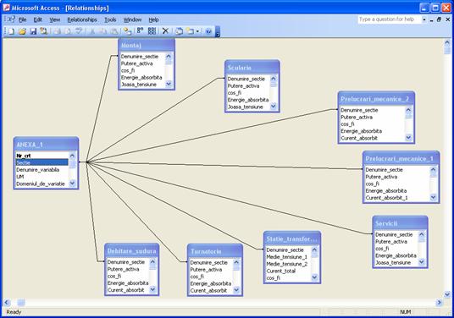Click the down arrow in Montaj field list
454x318 pixels.
coord(169,84)
